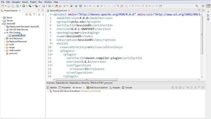Close the Project Explorer view tab
Screen dimensions: 211x119
(20, 11)
